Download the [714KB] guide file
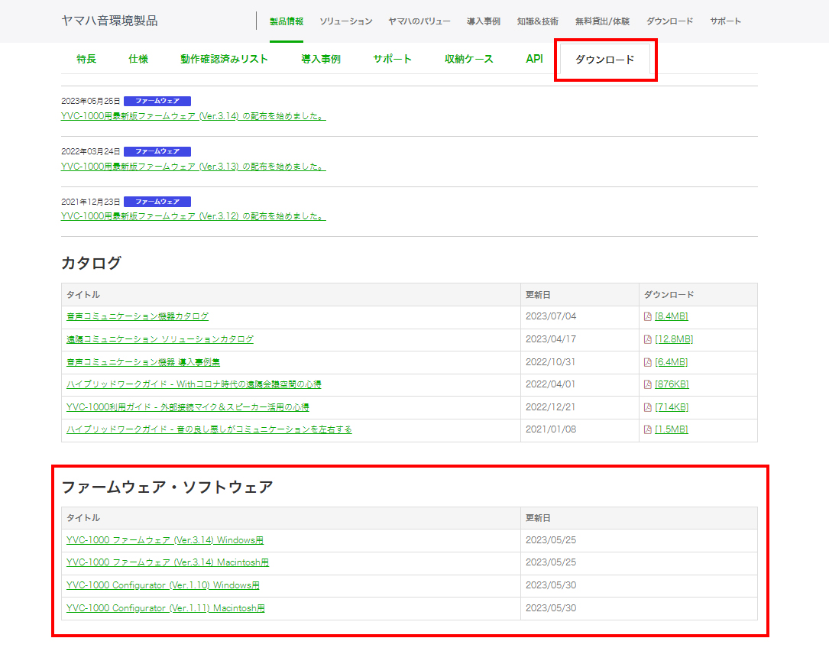The height and width of the screenshot is (651, 829). [672, 407]
